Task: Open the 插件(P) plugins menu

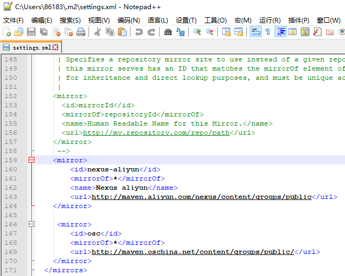Action: click(299, 20)
